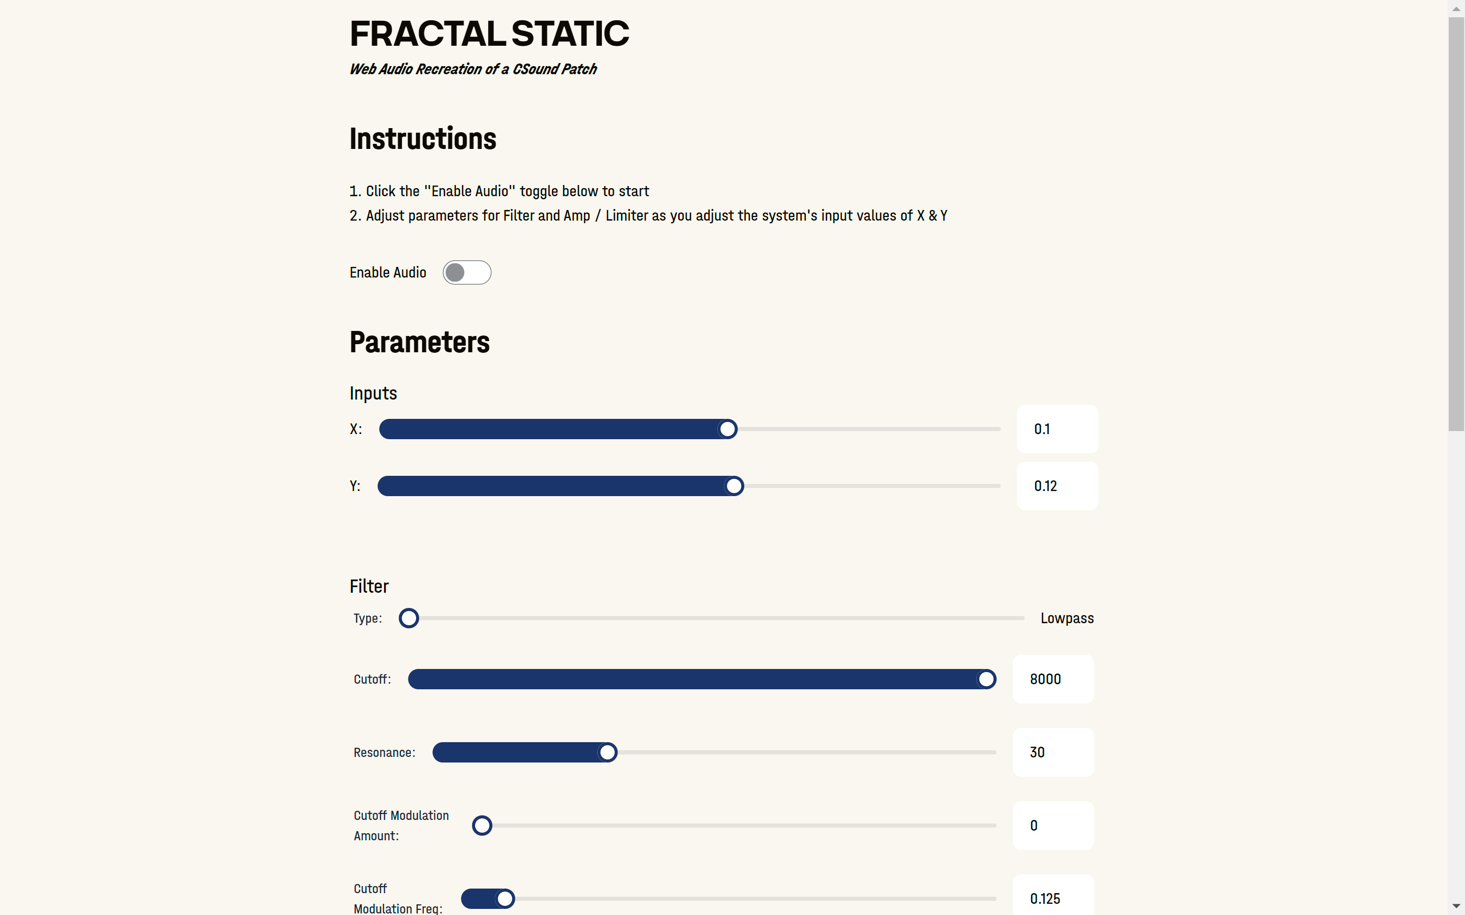Click the vertical scrollbar thumb

tap(1456, 224)
